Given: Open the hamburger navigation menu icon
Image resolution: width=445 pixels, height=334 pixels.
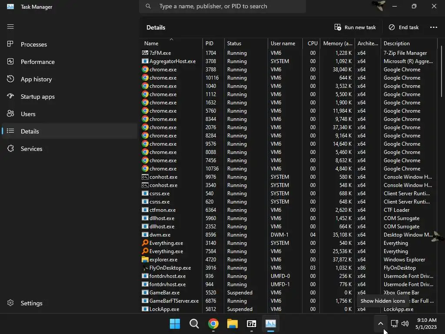Looking at the screenshot, I should (10, 27).
